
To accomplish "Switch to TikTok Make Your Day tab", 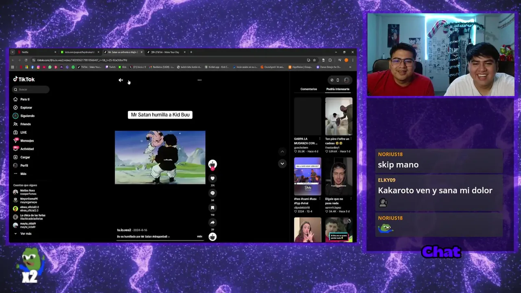I will [166, 52].
